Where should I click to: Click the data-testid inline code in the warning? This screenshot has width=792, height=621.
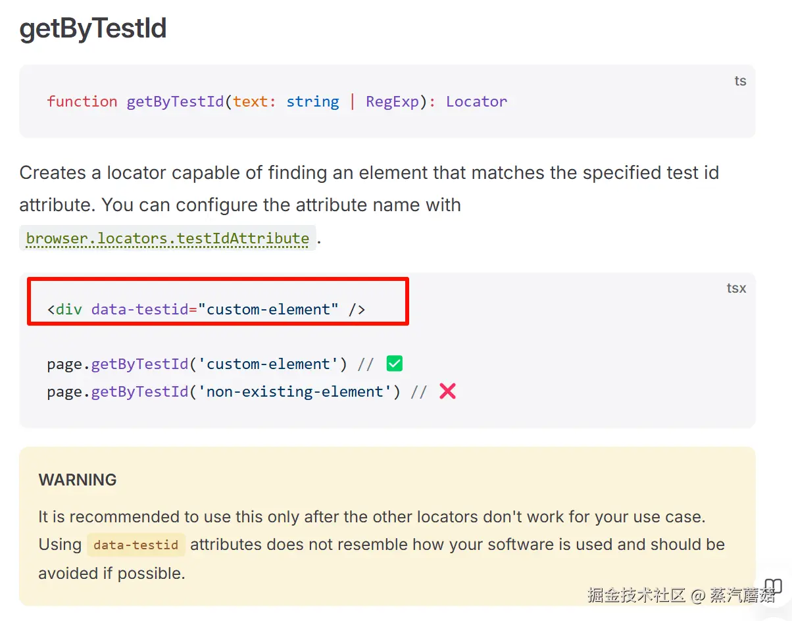[136, 545]
